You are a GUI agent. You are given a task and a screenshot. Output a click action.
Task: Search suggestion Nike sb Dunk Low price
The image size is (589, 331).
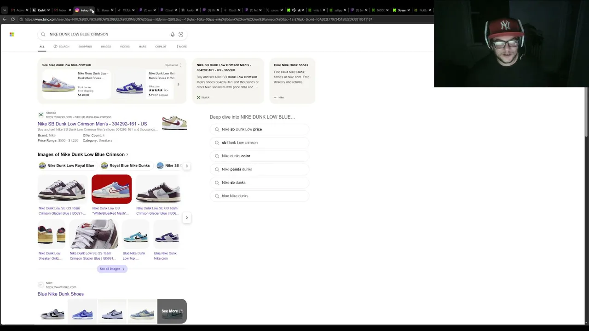[x=259, y=129]
